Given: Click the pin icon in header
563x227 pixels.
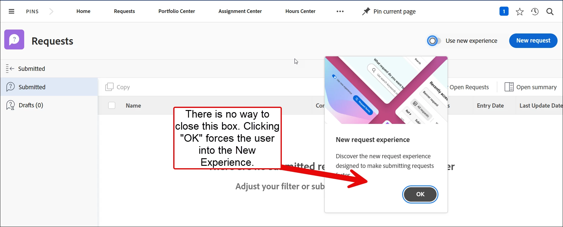Looking at the screenshot, I should 366,11.
